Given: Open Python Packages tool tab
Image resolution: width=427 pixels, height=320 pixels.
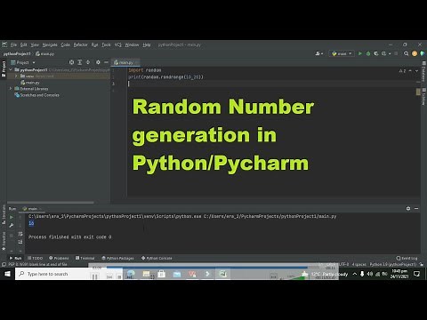Looking at the screenshot, I should pos(117,258).
